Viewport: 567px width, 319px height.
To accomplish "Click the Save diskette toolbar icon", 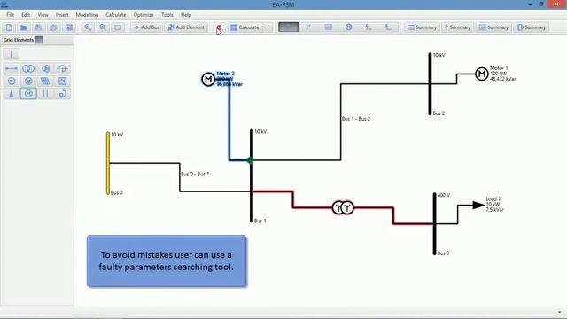I will tap(39, 27).
